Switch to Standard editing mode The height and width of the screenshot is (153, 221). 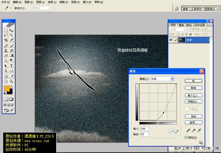click(6, 99)
